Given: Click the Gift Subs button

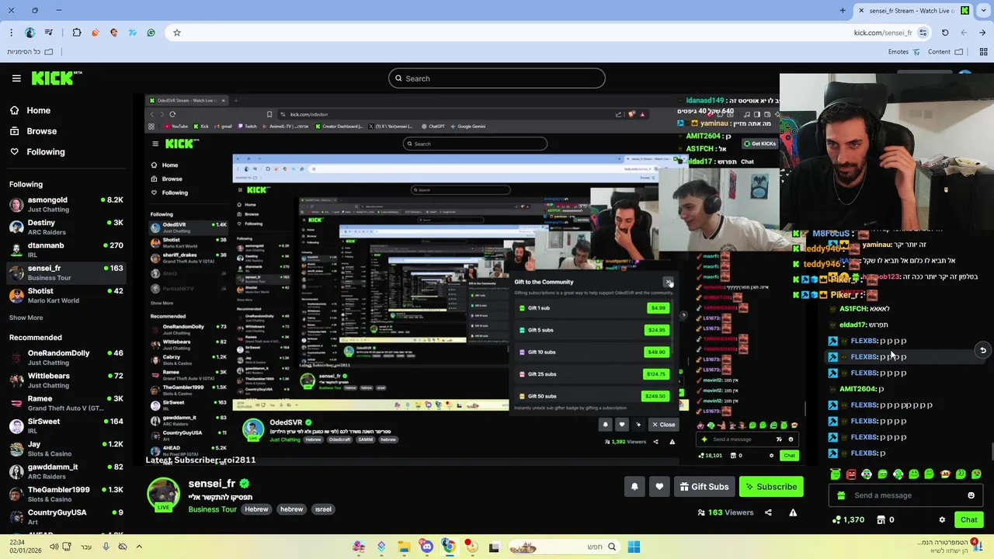Looking at the screenshot, I should pos(704,487).
